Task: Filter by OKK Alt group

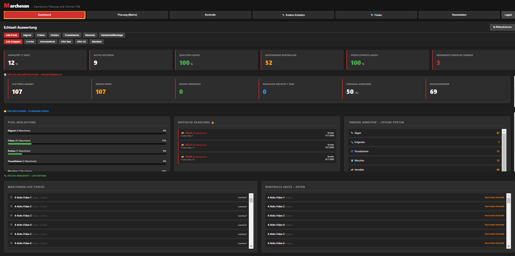Action: pyautogui.click(x=81, y=42)
